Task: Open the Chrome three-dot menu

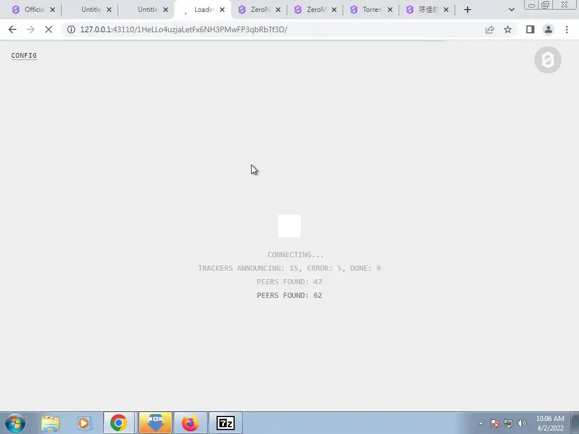Action: (x=567, y=29)
